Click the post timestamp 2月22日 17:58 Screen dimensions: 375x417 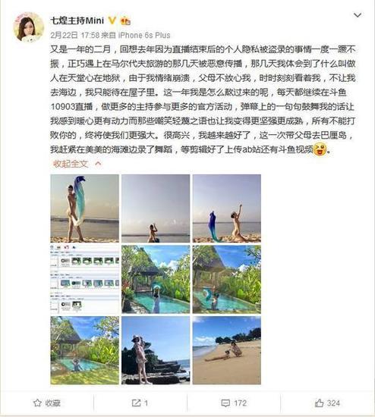click(75, 35)
